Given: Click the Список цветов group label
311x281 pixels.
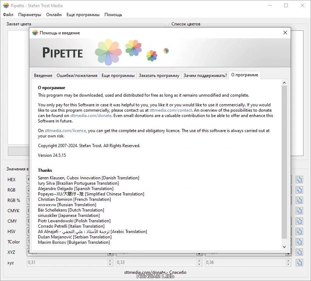Looking at the screenshot, I should click(x=186, y=24).
